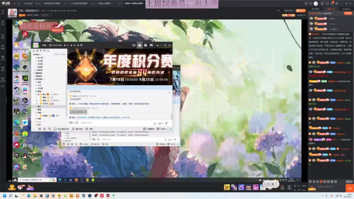The image size is (354, 199).
Task: Toggle microphone icon in the rear YY window toolbar
Action: [x=72, y=144]
